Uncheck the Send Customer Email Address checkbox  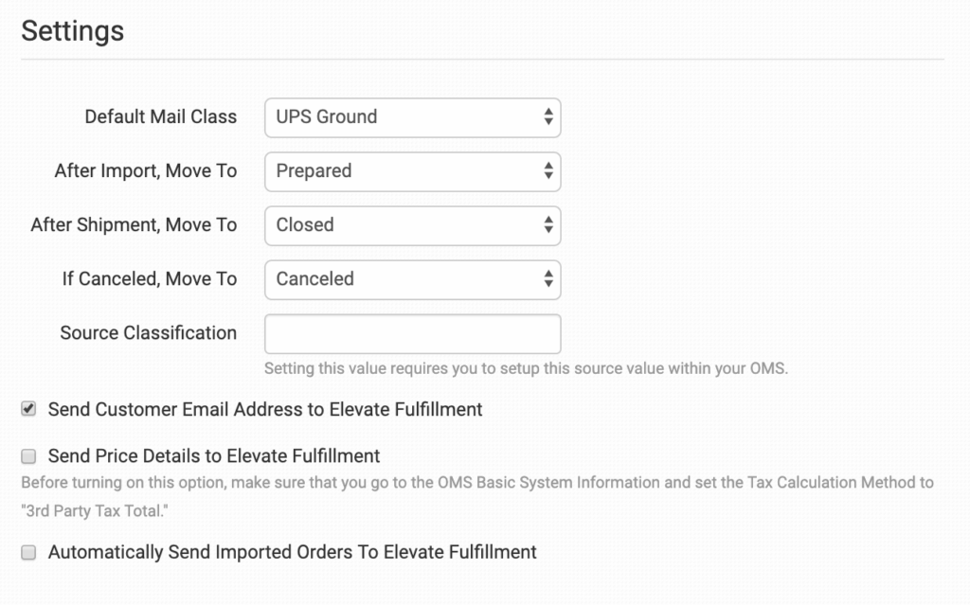click(29, 410)
